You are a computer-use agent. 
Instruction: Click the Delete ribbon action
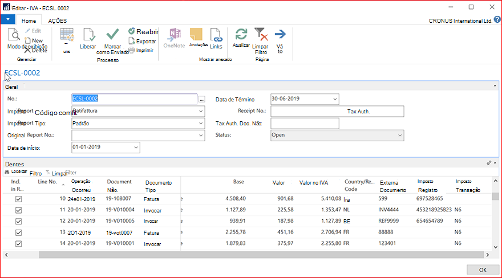(36, 51)
